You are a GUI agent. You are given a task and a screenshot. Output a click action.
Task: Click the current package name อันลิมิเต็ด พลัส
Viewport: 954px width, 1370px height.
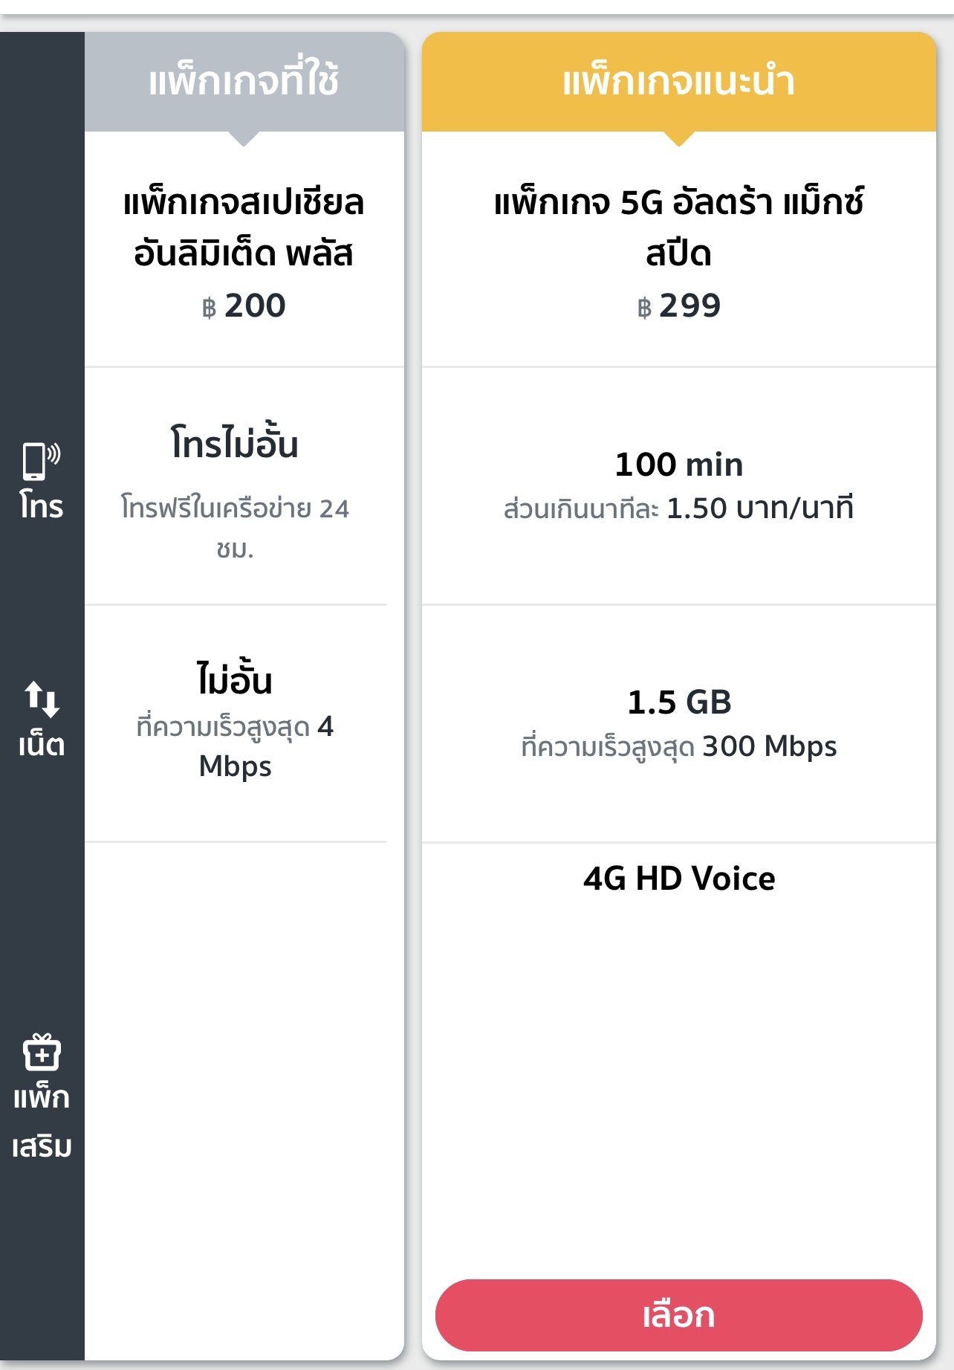point(244,253)
